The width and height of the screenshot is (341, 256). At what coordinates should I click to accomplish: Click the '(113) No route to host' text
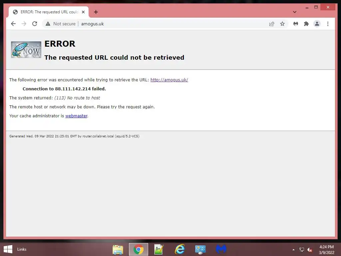77,98
